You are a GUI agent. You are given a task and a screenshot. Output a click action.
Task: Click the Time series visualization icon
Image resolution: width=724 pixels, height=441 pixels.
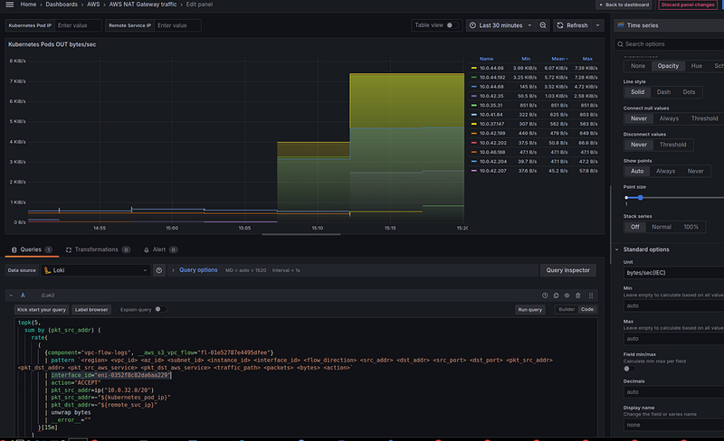pyautogui.click(x=621, y=25)
